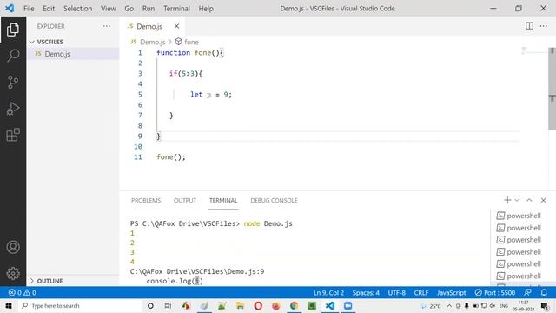Open the VS Code taskbar icon
This screenshot has width=556, height=313.
330,305
